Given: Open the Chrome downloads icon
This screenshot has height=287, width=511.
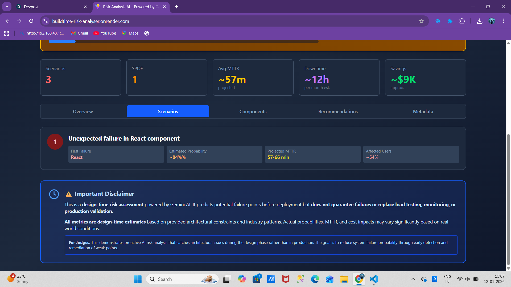Looking at the screenshot, I should tap(480, 21).
